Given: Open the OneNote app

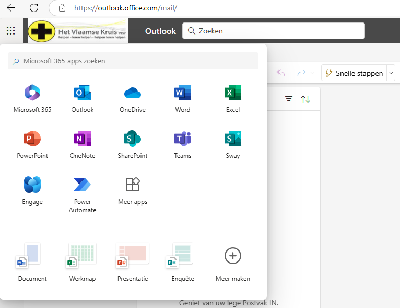Looking at the screenshot, I should point(83,144).
